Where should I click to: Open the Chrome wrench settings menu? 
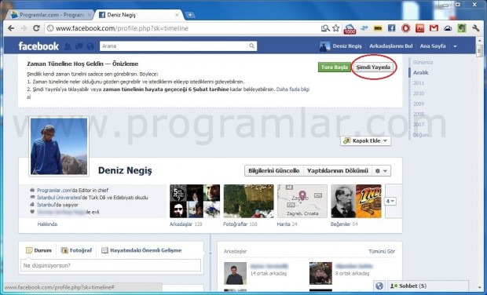[475, 28]
